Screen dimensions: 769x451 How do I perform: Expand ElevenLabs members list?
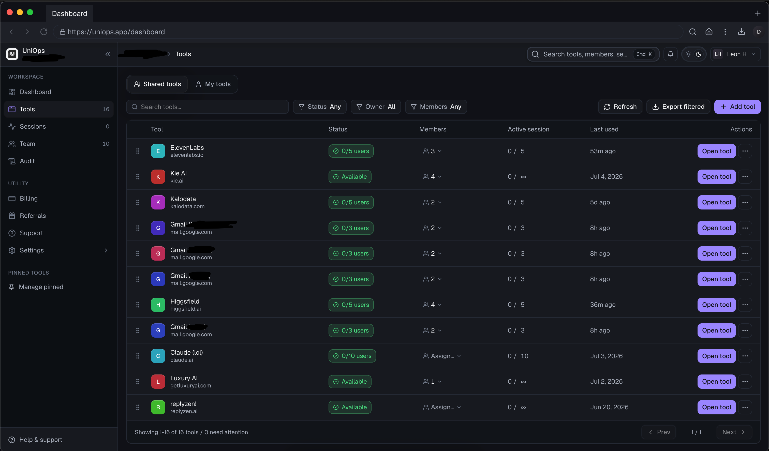(x=432, y=151)
